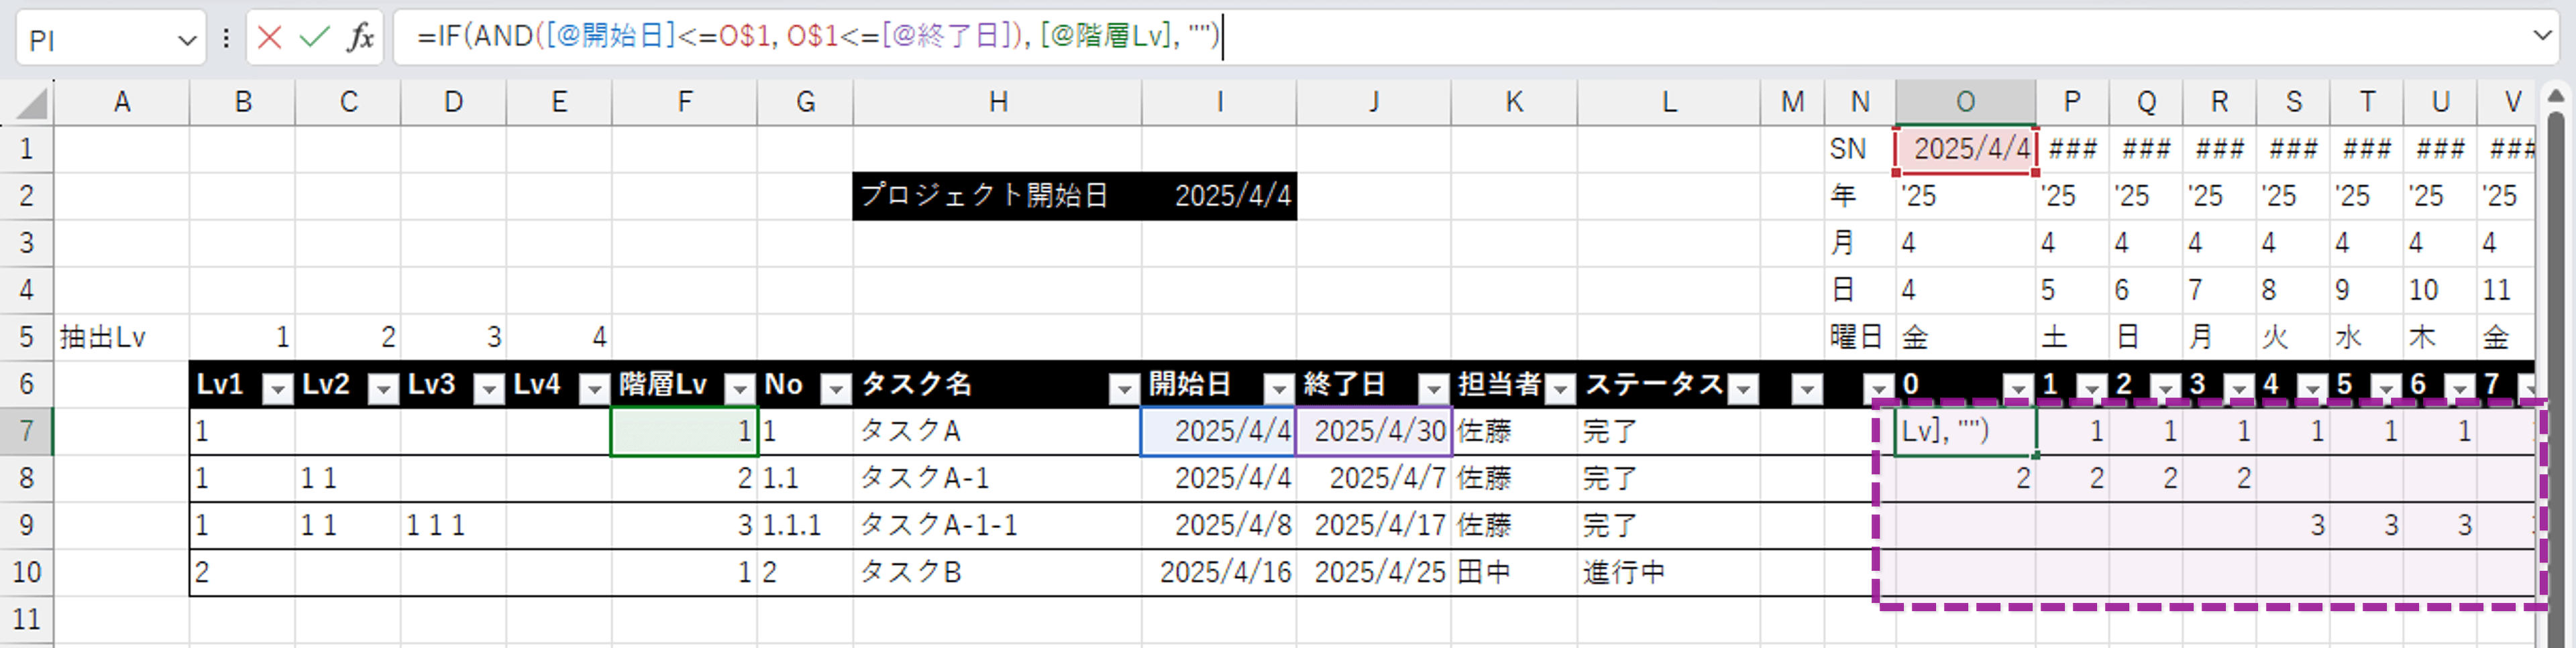Confirm the formula with the green checkmark icon
The image size is (2576, 648).
pyautogui.click(x=315, y=39)
